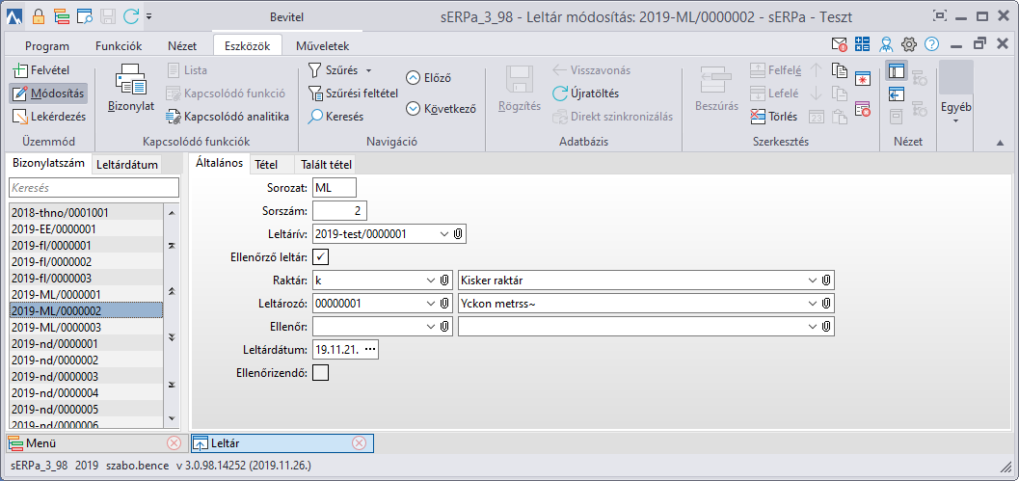Image resolution: width=1019 pixels, height=481 pixels.
Task: Switch to the Nézet ribbon tab
Action: pyautogui.click(x=182, y=46)
